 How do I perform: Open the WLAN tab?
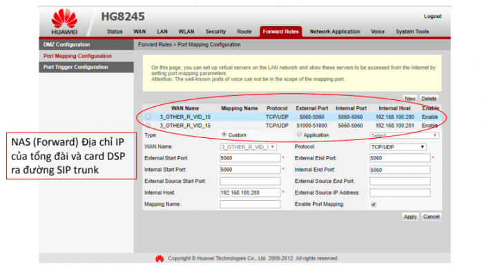click(x=186, y=32)
